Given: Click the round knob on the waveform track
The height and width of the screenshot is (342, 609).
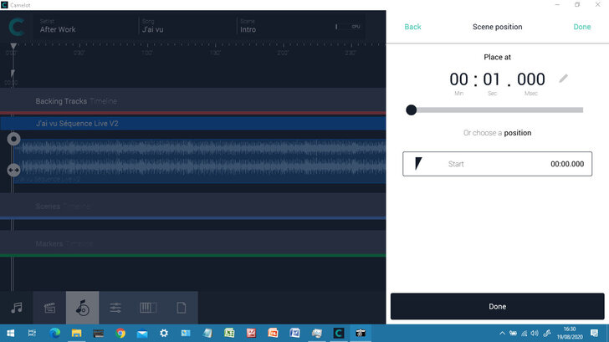Looking at the screenshot, I should coord(13,139).
